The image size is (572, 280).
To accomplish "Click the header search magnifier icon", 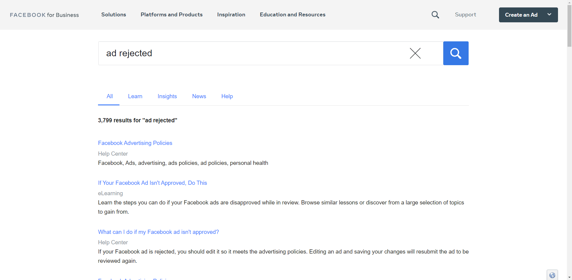I will 435,15.
